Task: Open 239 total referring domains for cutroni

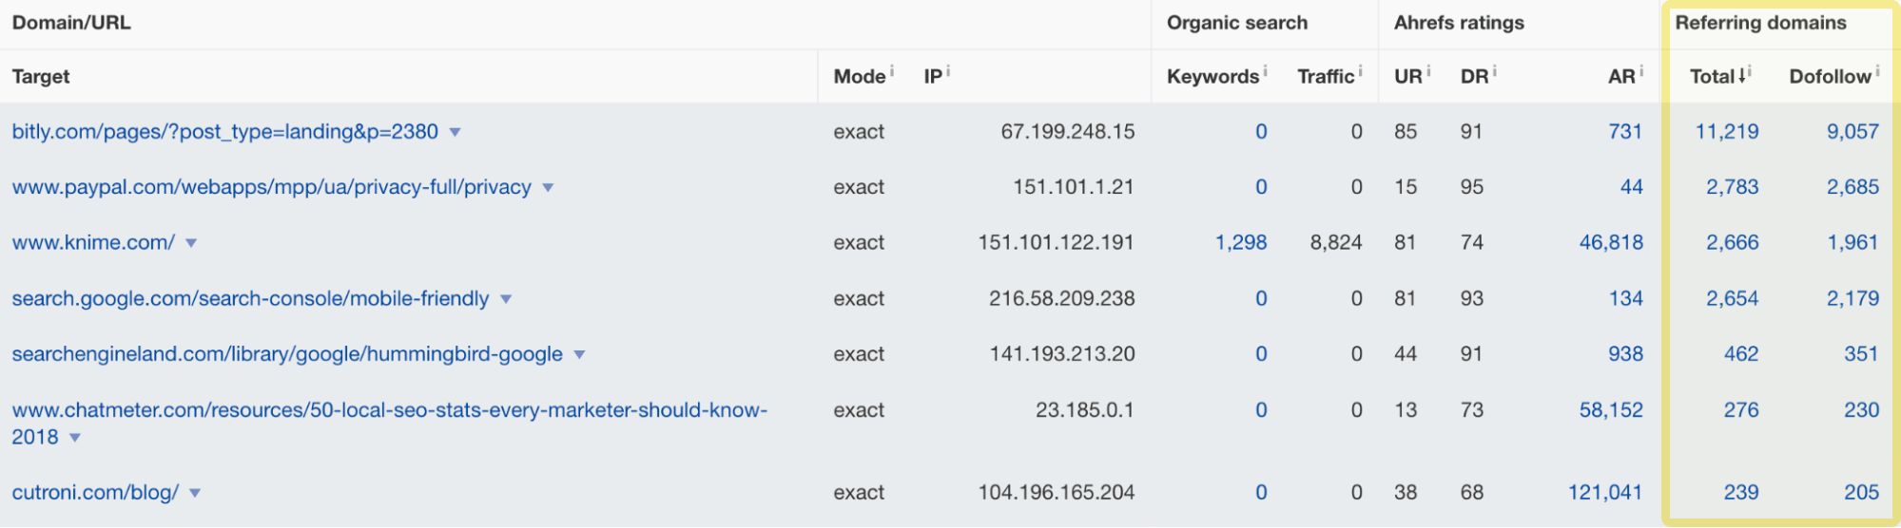Action: (x=1741, y=493)
